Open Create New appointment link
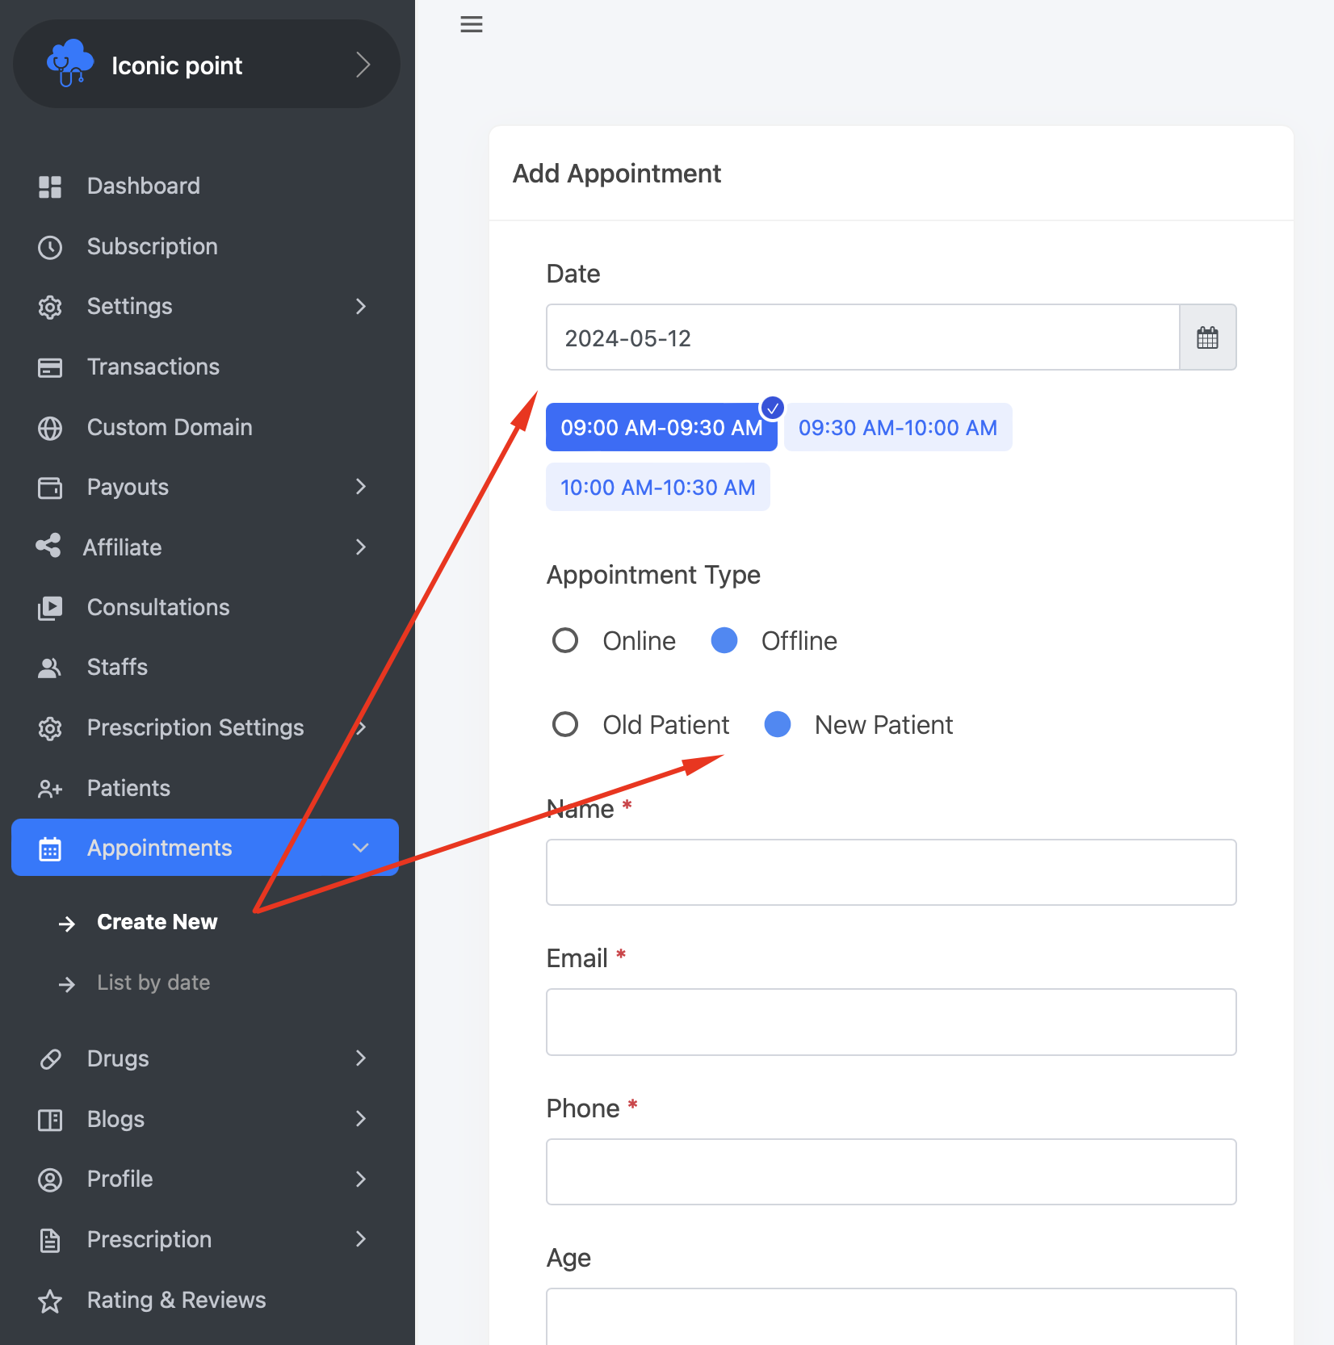 tap(157, 922)
